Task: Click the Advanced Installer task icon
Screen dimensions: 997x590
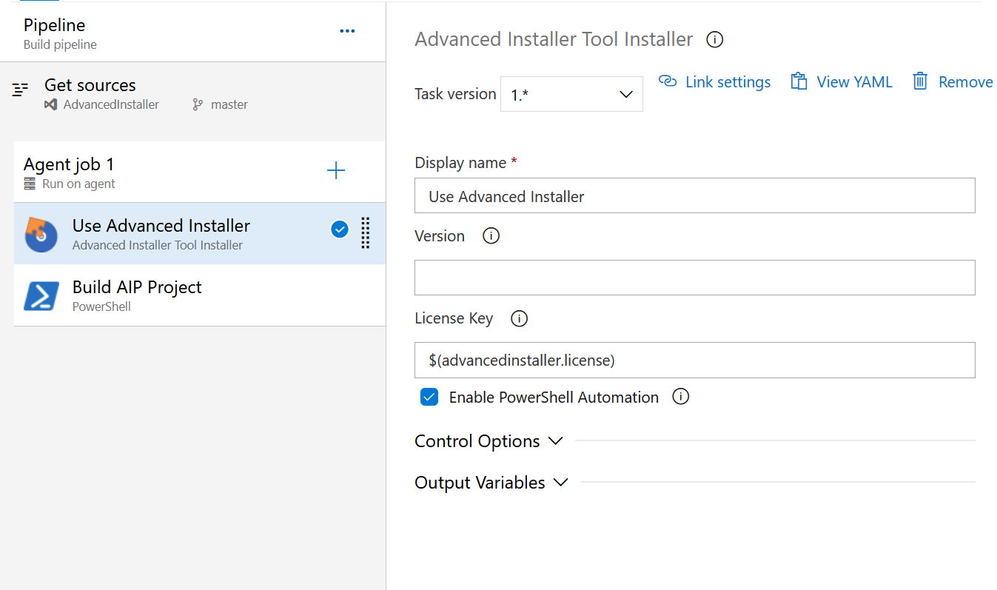Action: coord(41,234)
